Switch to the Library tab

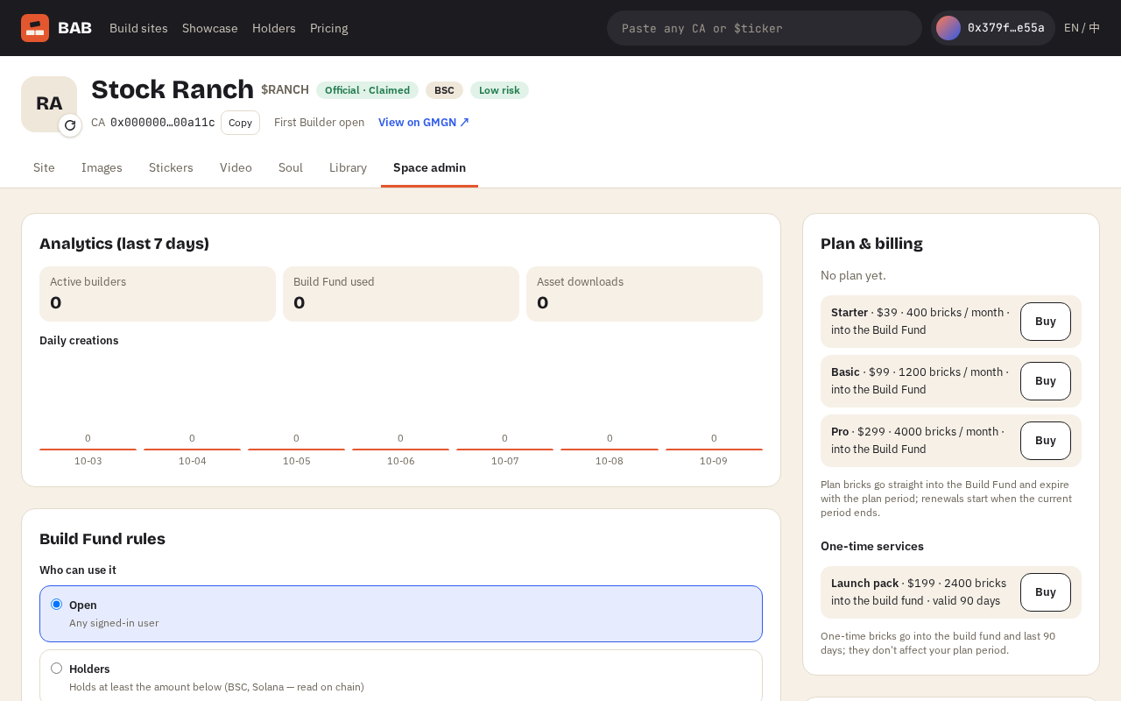click(348, 167)
